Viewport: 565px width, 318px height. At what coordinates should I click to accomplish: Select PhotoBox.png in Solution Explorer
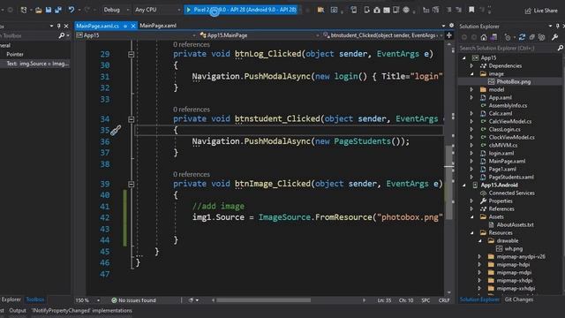513,82
